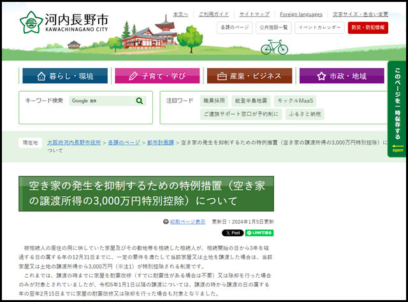Jump to 本文へ link
Screen dimensions: 408x302
[x=180, y=14]
